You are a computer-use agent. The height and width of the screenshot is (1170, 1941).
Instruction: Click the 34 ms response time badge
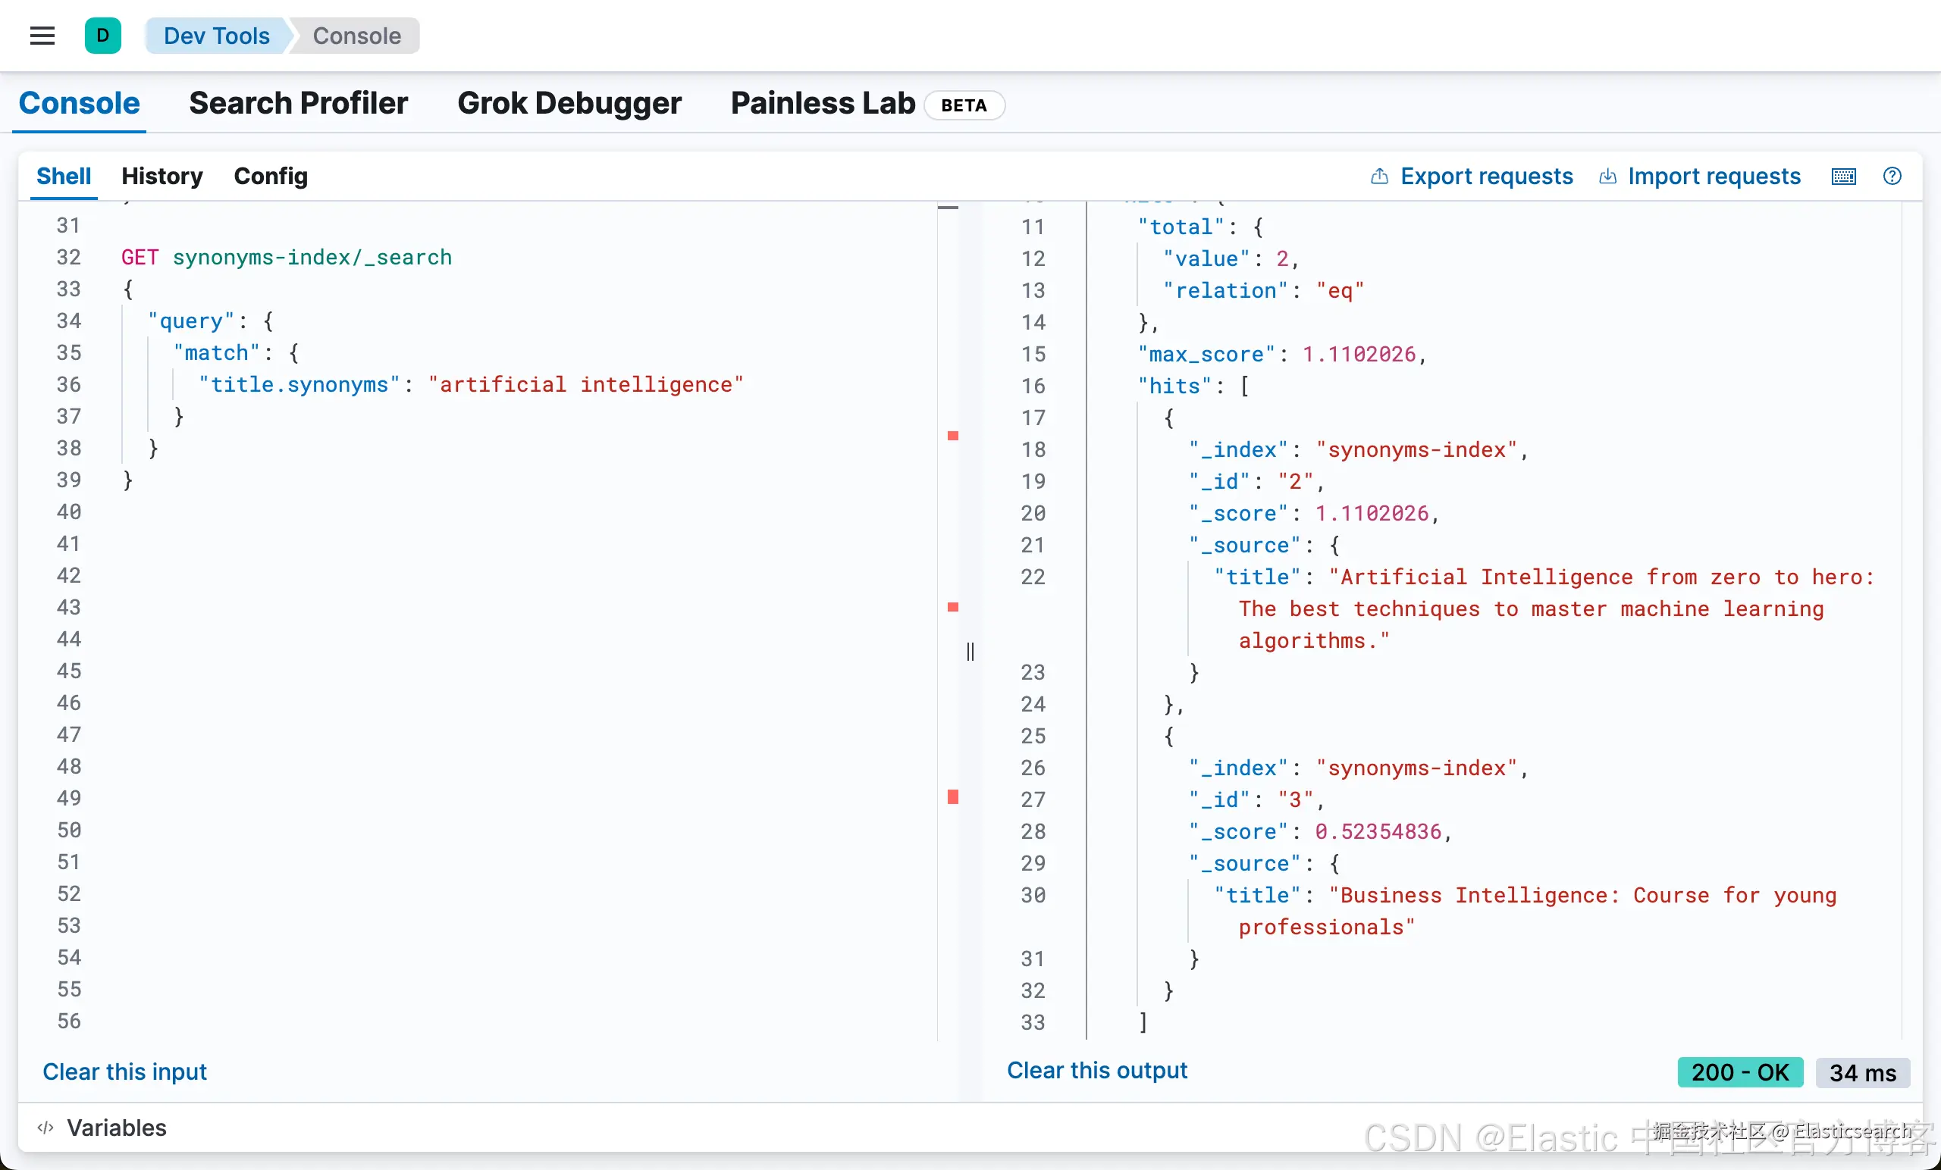pyautogui.click(x=1861, y=1072)
